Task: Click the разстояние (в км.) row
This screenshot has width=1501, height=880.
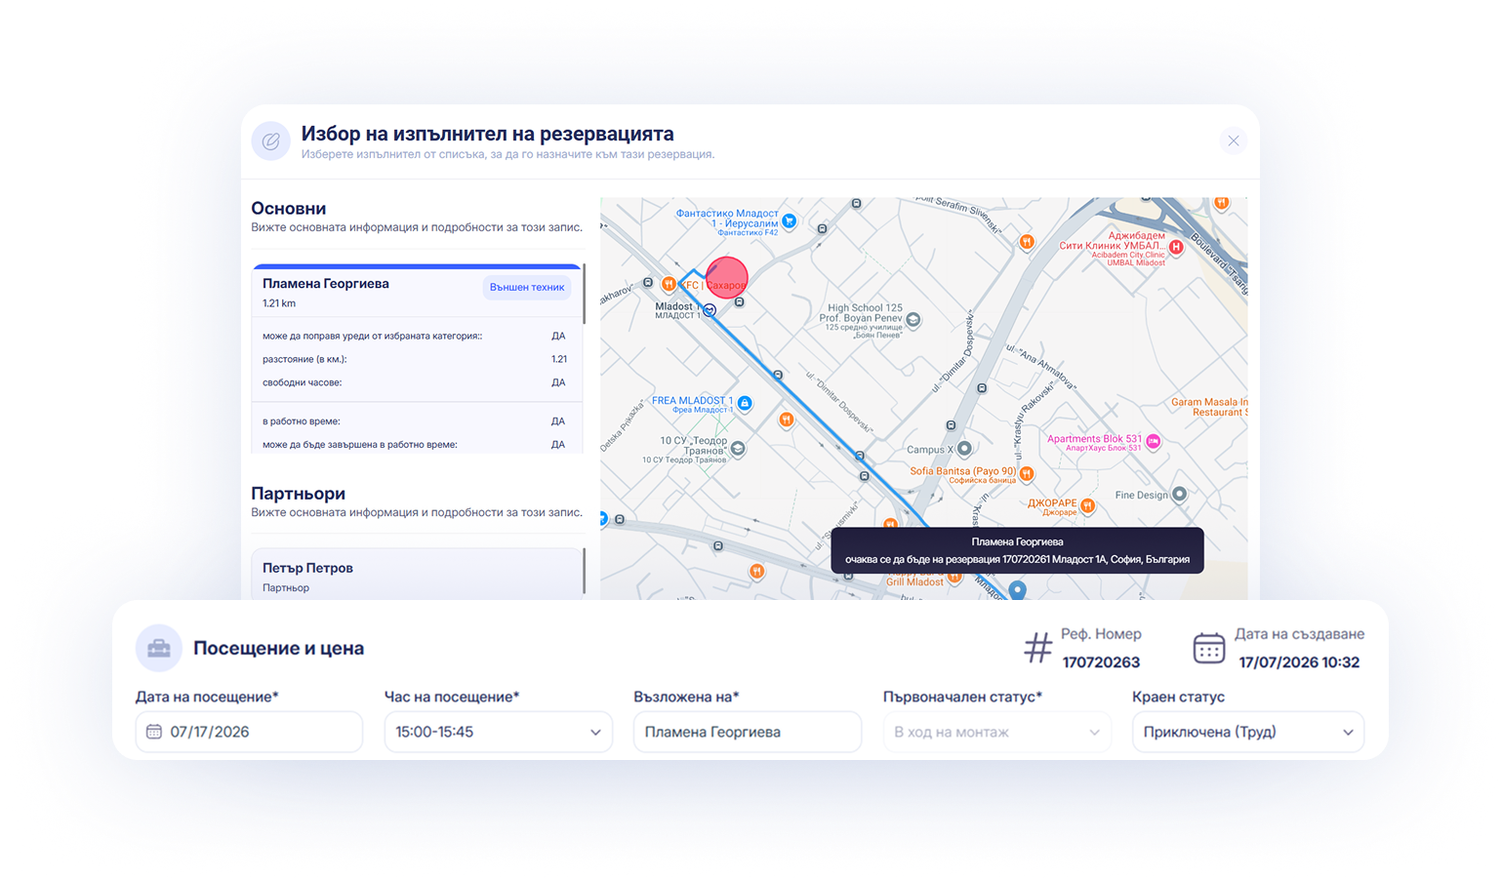Action: pyautogui.click(x=414, y=359)
